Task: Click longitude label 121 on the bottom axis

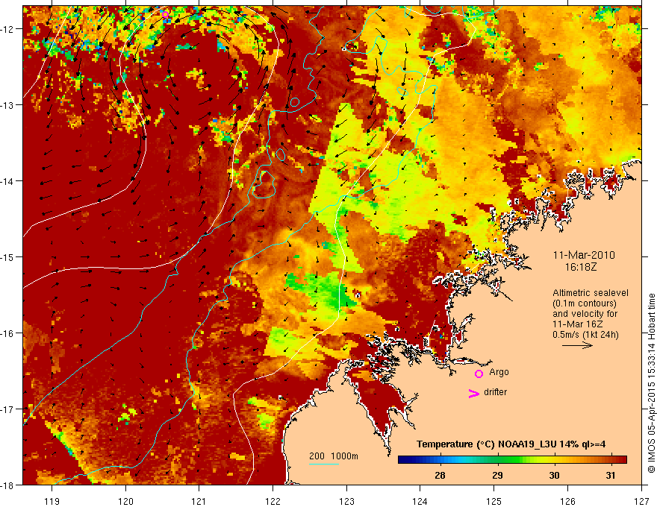Action: coord(199,501)
